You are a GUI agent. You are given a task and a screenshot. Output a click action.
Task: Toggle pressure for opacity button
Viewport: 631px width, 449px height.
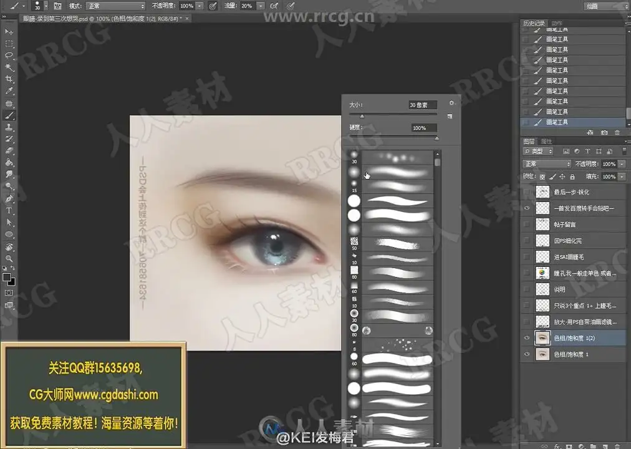pyautogui.click(x=213, y=6)
